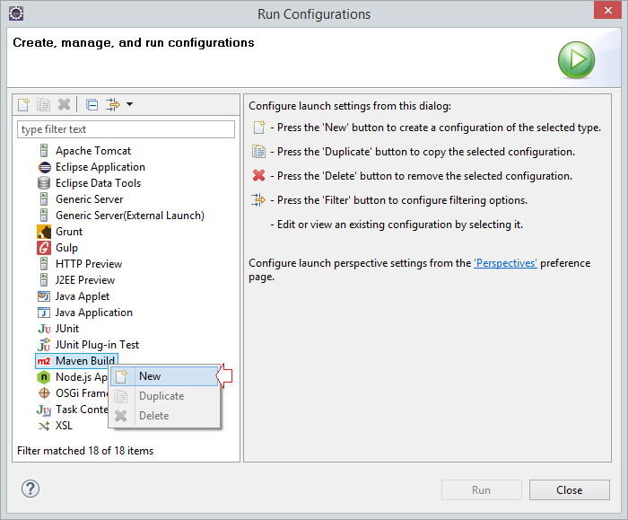Select the JUnit Plug-in Test icon
This screenshot has width=628, height=520.
point(44,345)
